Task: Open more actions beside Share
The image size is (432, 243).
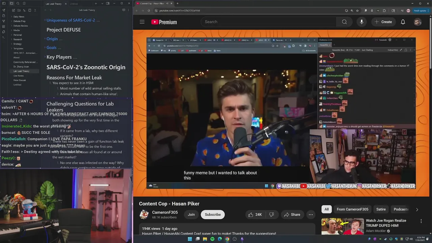Action: coord(311,215)
